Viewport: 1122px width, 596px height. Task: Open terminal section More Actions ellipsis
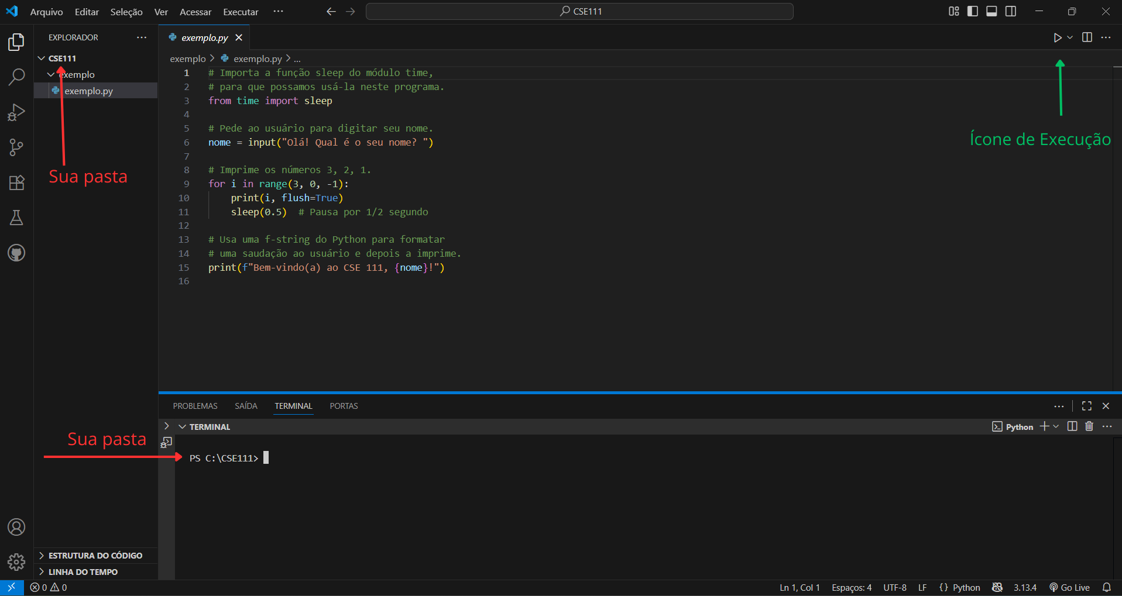coord(1107,426)
